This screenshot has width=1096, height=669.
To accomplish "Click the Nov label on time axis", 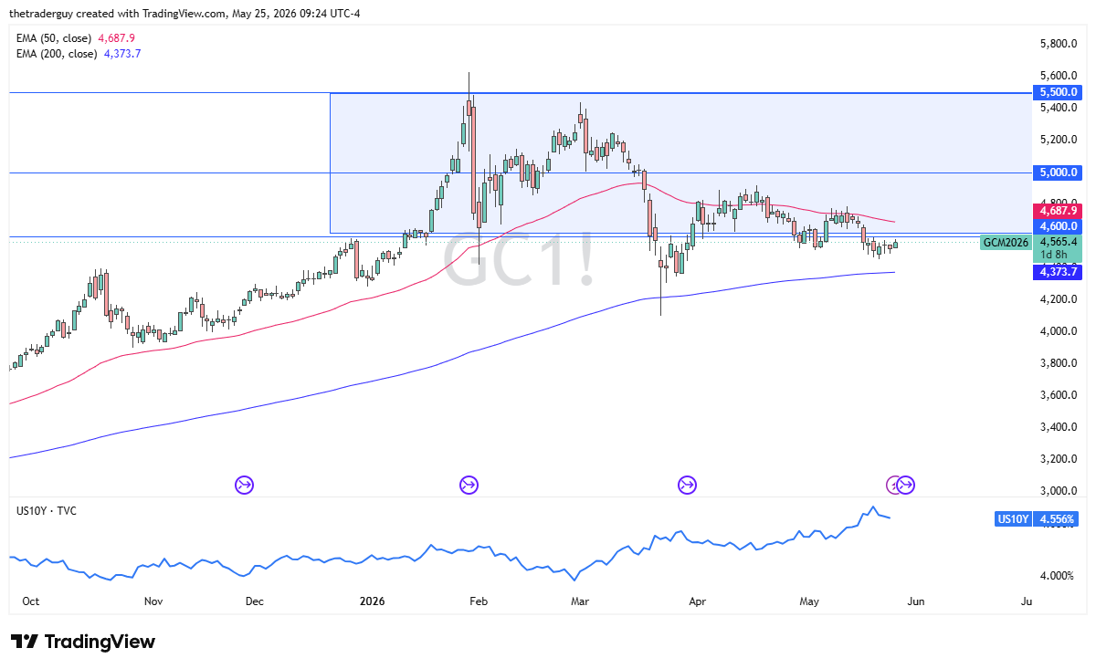I will [153, 601].
